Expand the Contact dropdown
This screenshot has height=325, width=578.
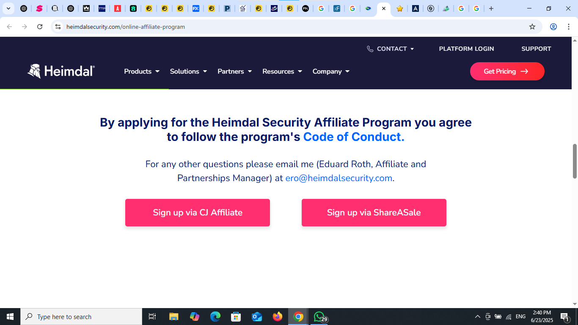point(390,49)
